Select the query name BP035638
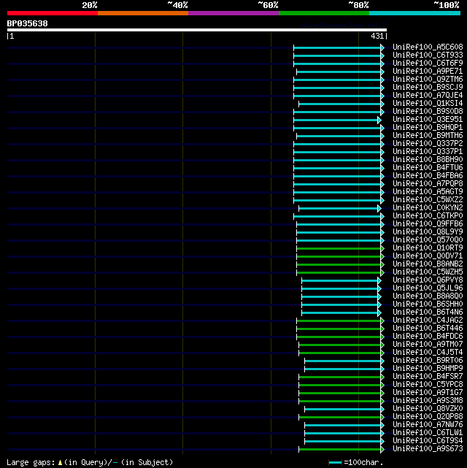This screenshot has height=468, width=467. coord(28,23)
